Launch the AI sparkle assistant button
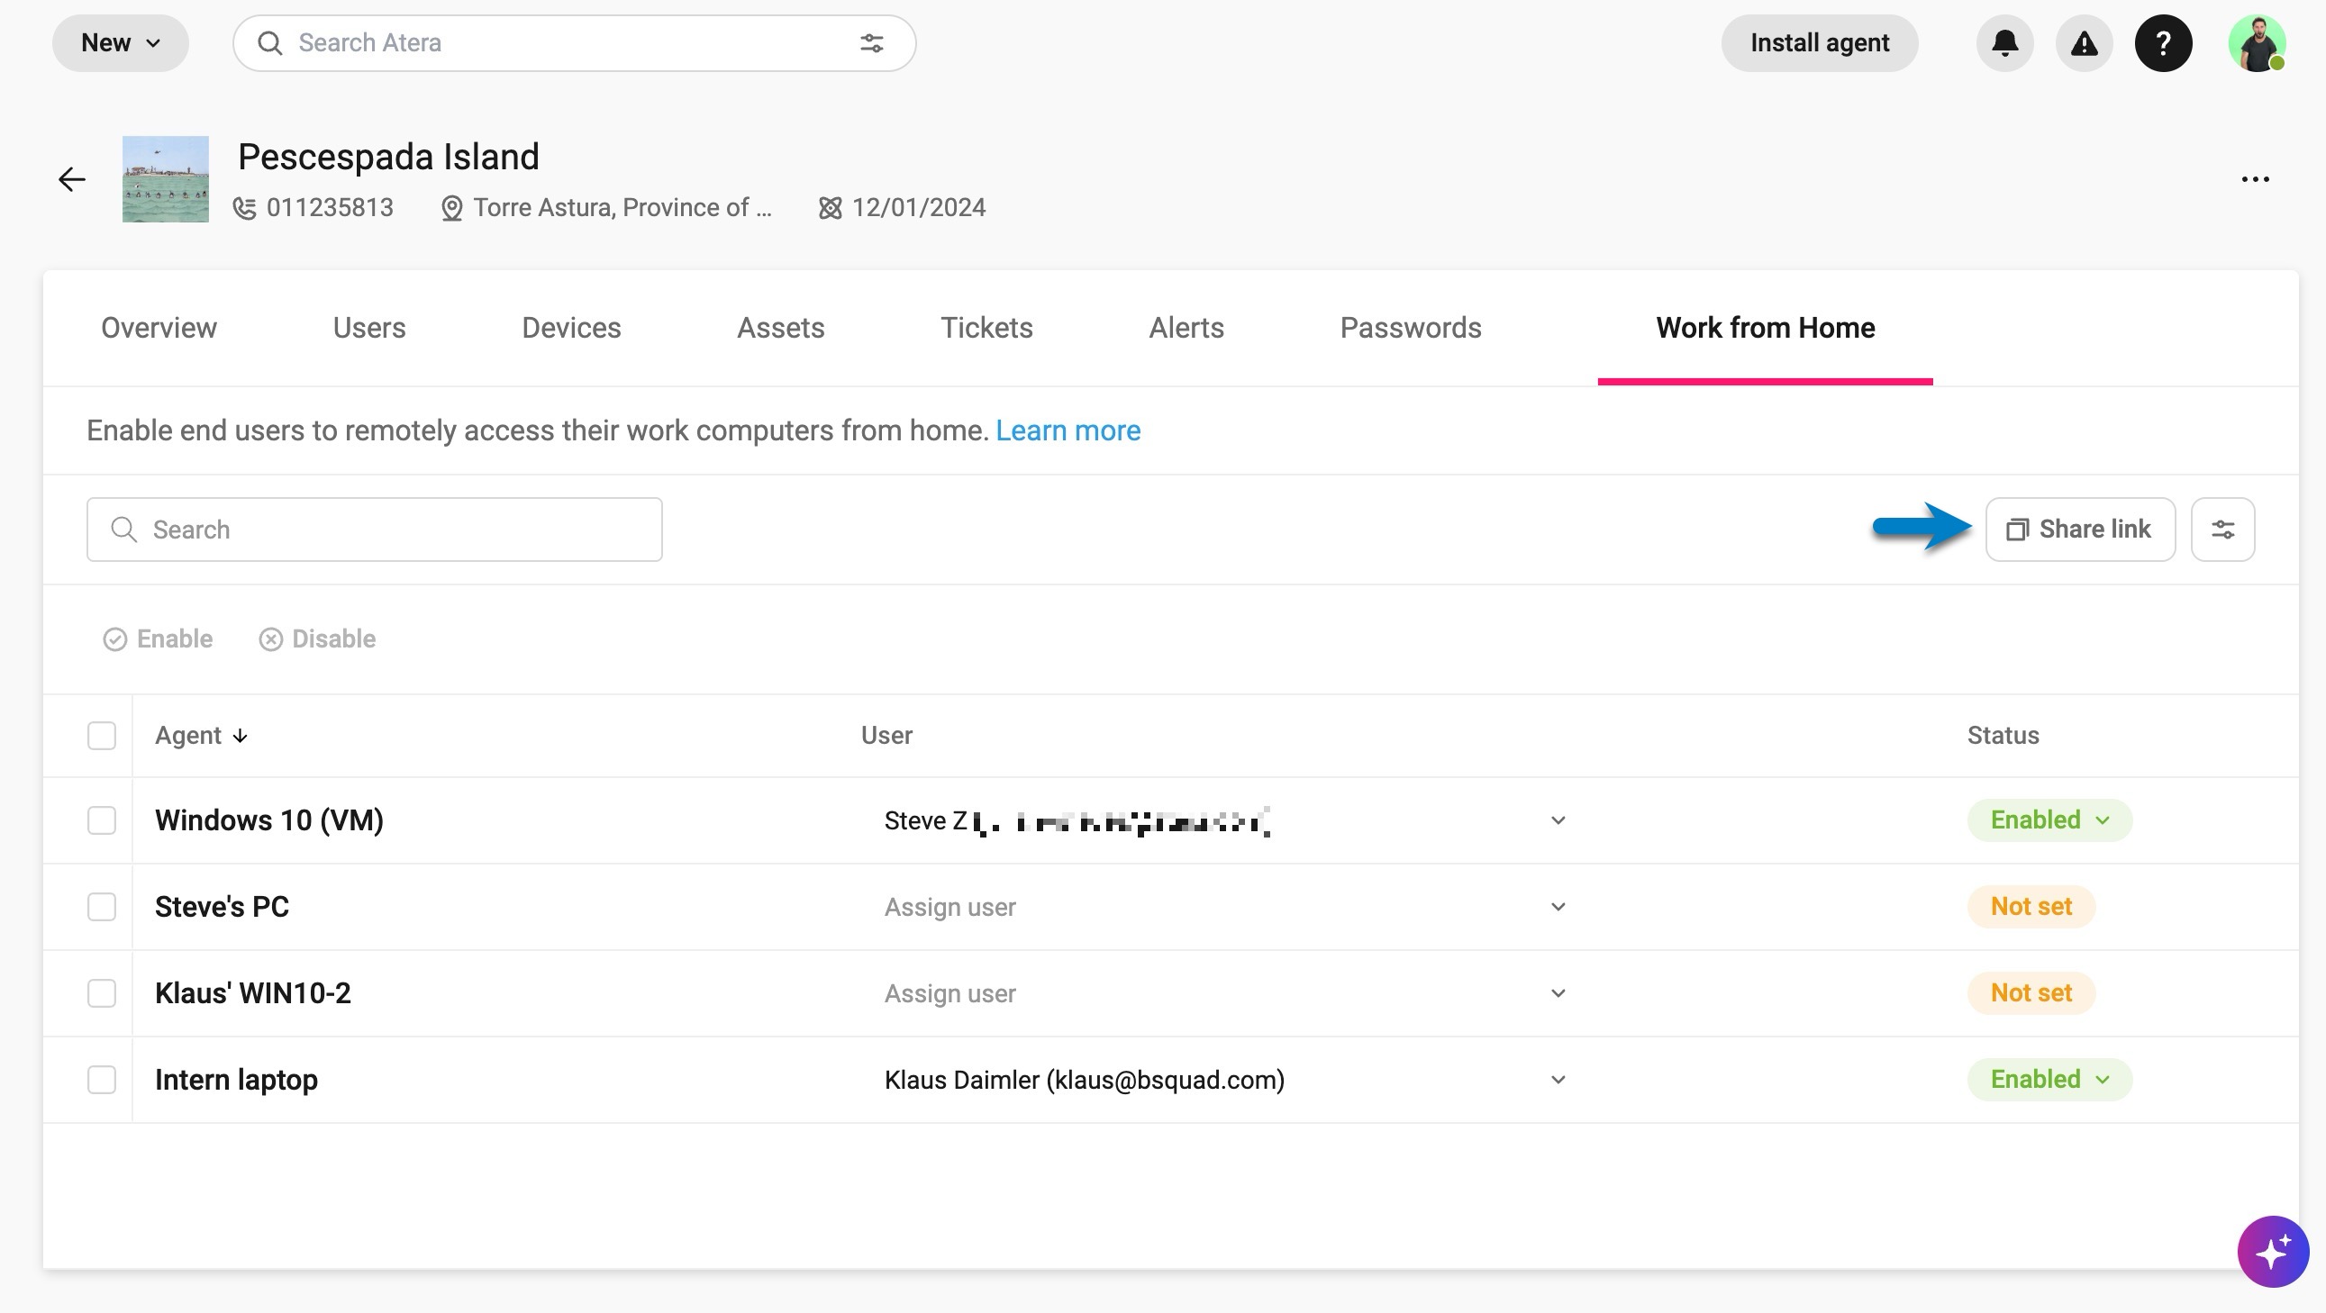The height and width of the screenshot is (1313, 2326). 2273,1253
